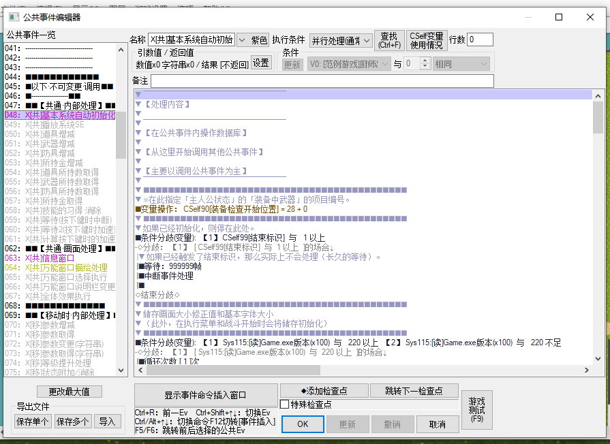Click the up arrow of the event list scrollbar
Viewport: 610px width, 444px height.
121,50
